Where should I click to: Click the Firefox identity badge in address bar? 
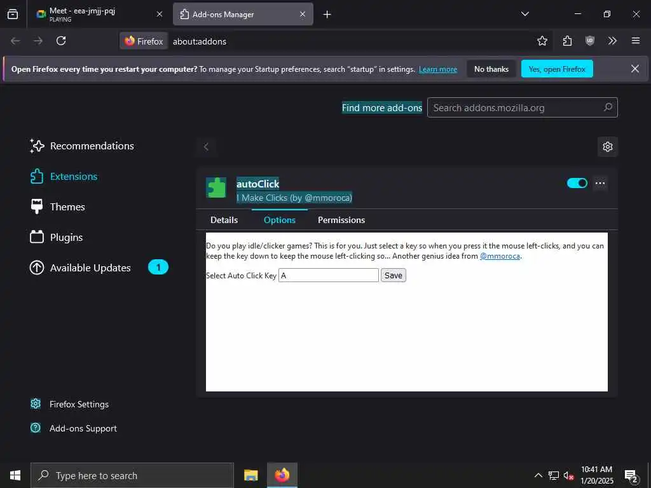144,41
